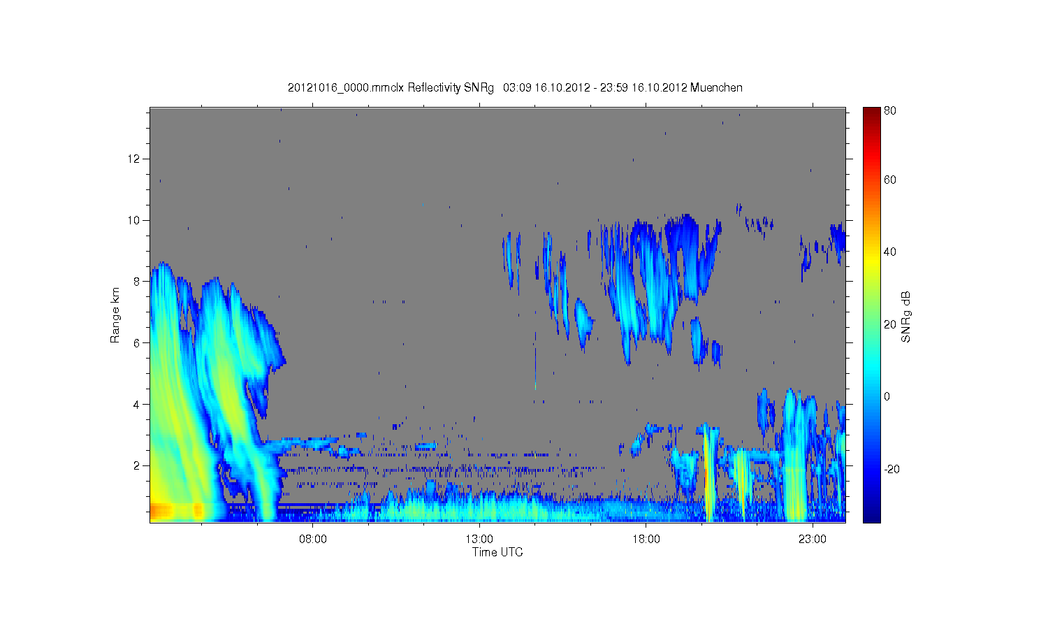Click the range tick label 6
This screenshot has height=629, width=1048.
(x=138, y=343)
